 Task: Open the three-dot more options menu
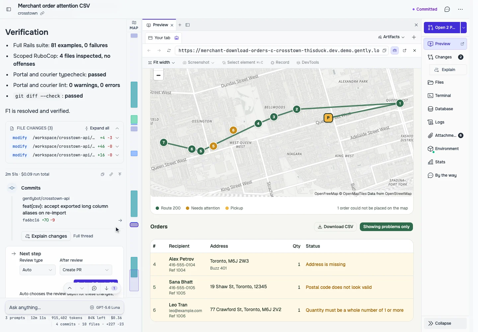click(x=460, y=9)
